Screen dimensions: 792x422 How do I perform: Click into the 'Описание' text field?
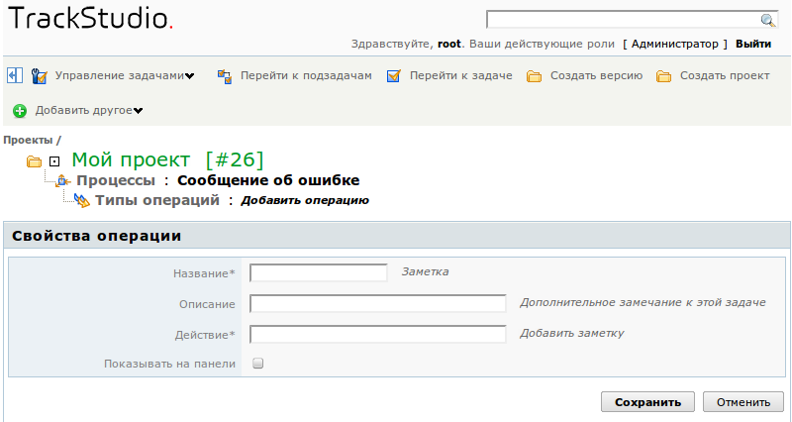pyautogui.click(x=377, y=303)
